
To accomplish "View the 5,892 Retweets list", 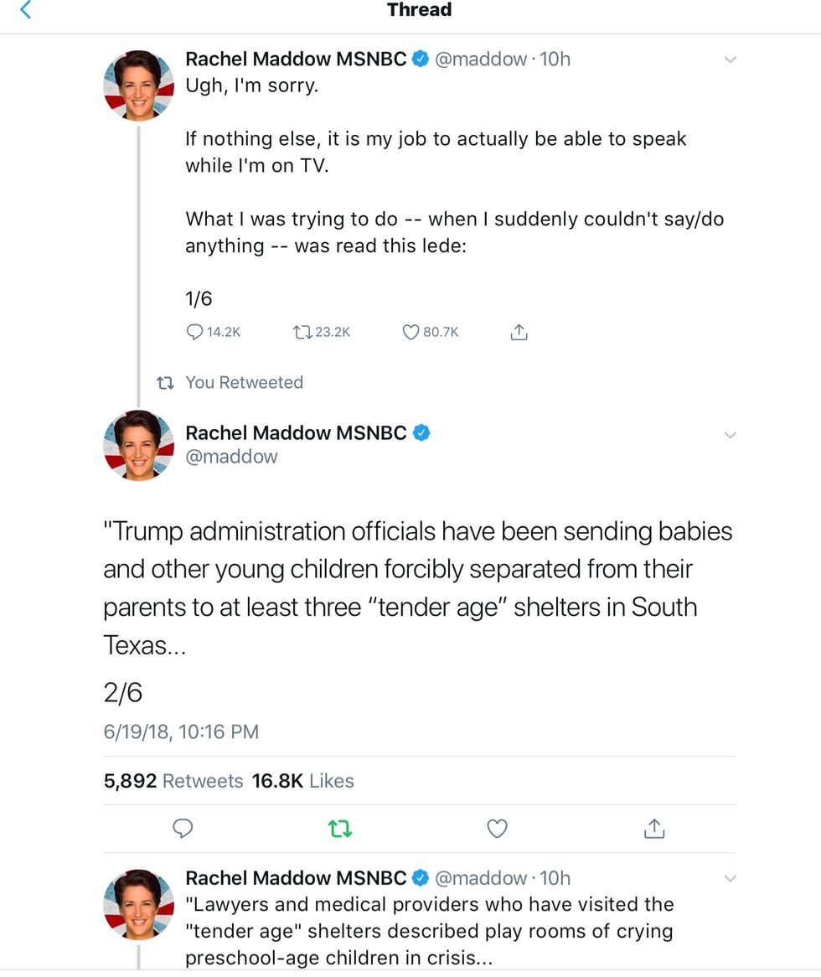I will (173, 781).
